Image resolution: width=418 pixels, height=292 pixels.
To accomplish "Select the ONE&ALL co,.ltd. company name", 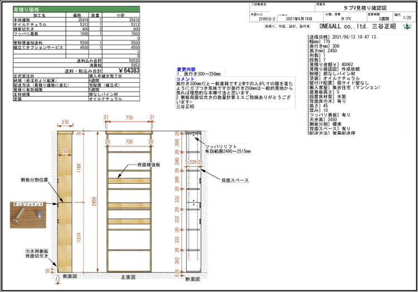I will pyautogui.click(x=344, y=26).
